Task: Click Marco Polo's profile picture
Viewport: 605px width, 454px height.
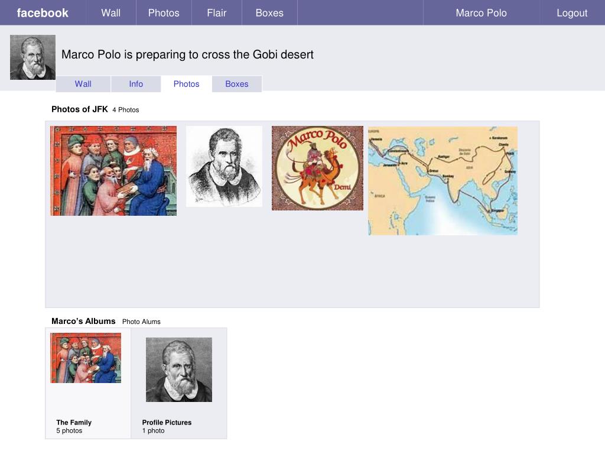Action: pos(33,57)
